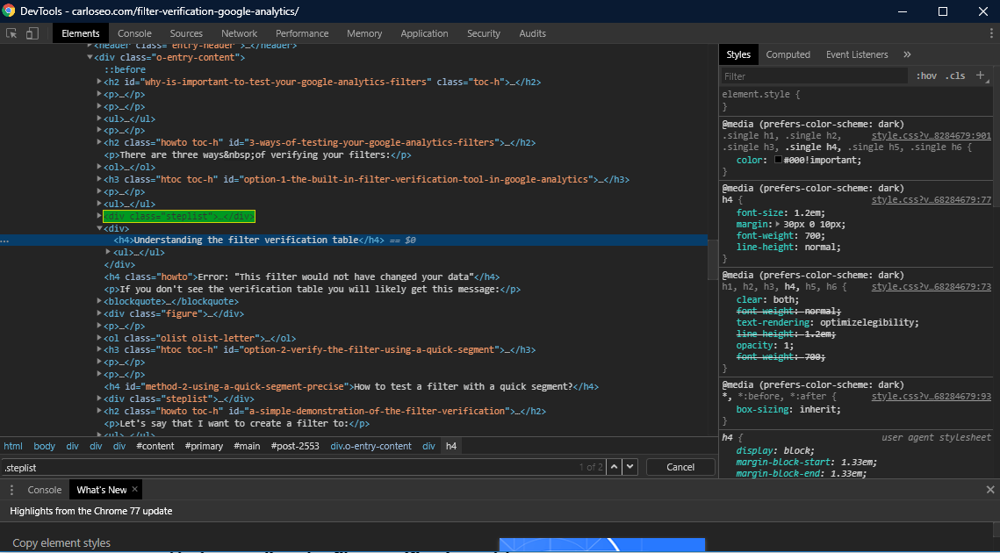Select the 'There are three ways' paragraph
Screen dimensions: 1000x553
coord(257,154)
